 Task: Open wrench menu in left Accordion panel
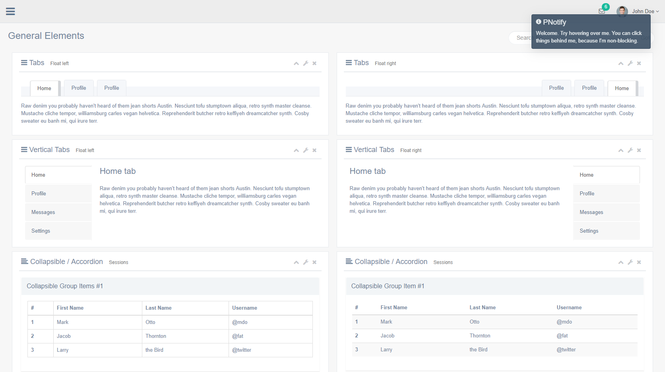coord(306,262)
